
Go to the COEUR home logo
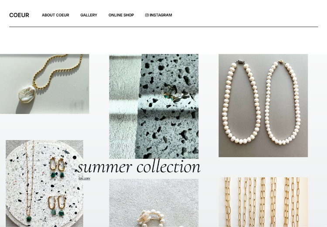point(19,15)
